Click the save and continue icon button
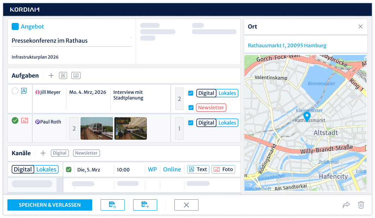This screenshot has height=218, width=375. click(x=145, y=205)
